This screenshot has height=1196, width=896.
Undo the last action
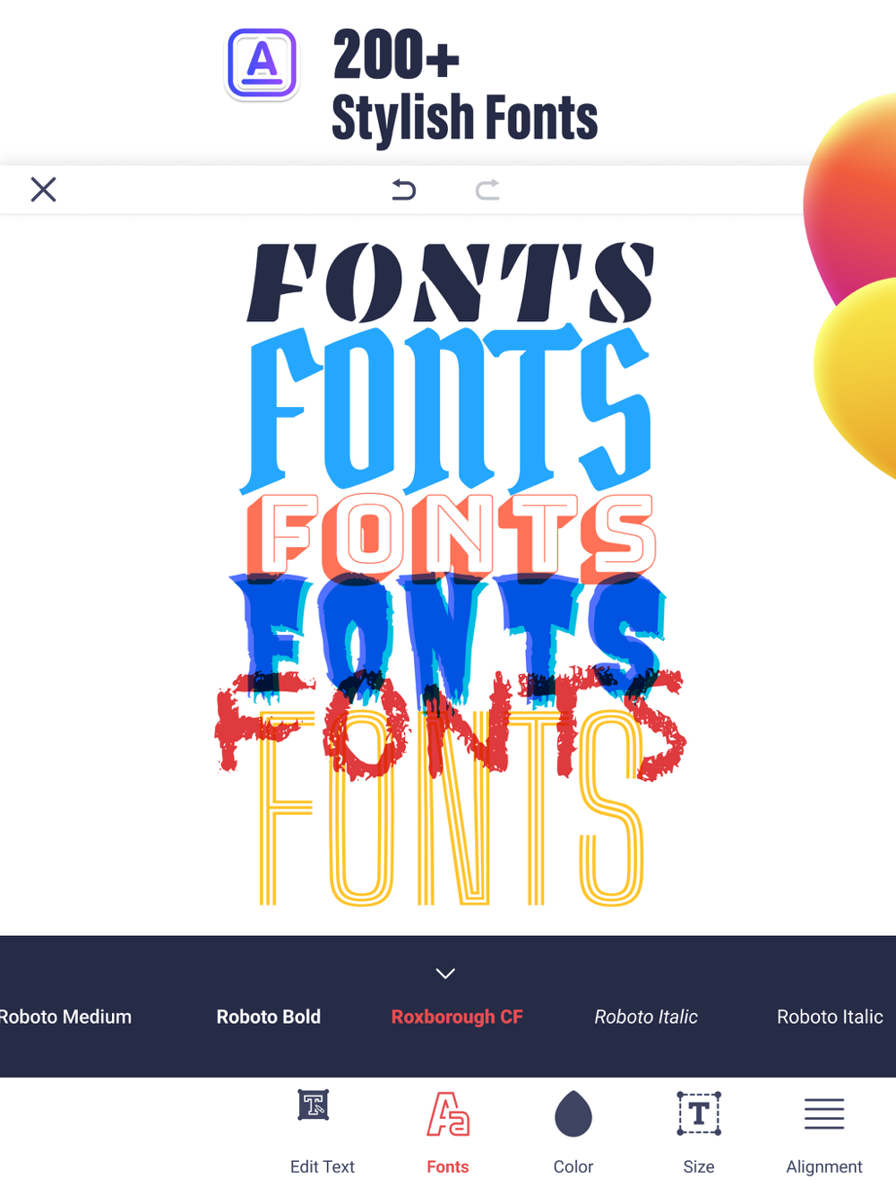404,189
